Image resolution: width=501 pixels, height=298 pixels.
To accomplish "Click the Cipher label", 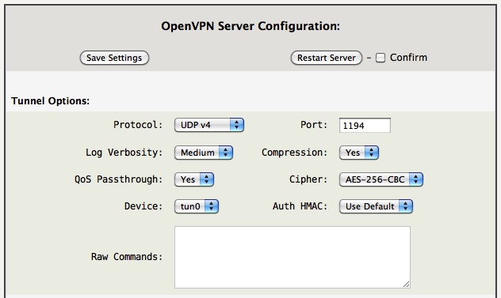I will coord(308,179).
